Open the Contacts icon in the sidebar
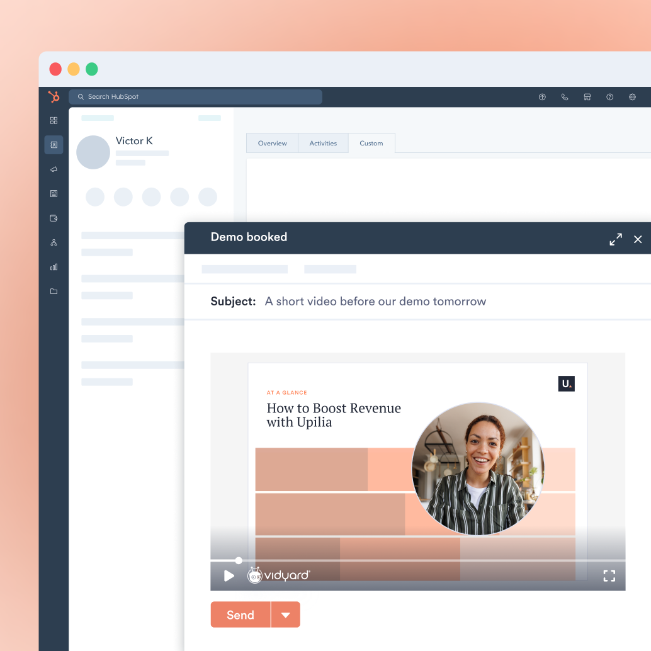This screenshot has height=651, width=651. pyautogui.click(x=54, y=145)
